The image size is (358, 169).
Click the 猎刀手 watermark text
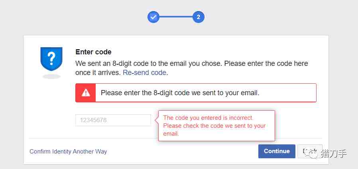pos(334,153)
